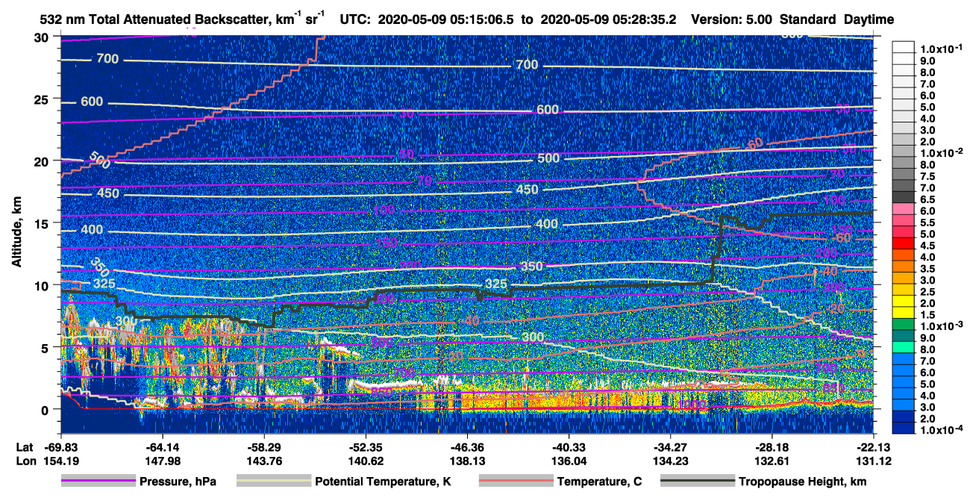
Task: Click latitude value -34.27
Action: coord(670,447)
